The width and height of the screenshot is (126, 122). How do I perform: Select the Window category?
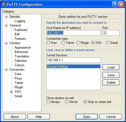point(15,43)
